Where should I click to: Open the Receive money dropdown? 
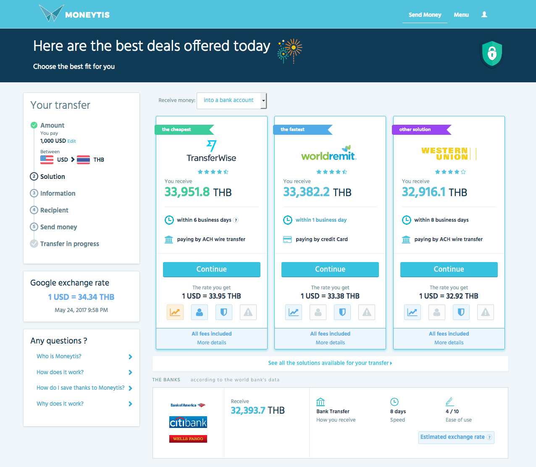tap(231, 101)
